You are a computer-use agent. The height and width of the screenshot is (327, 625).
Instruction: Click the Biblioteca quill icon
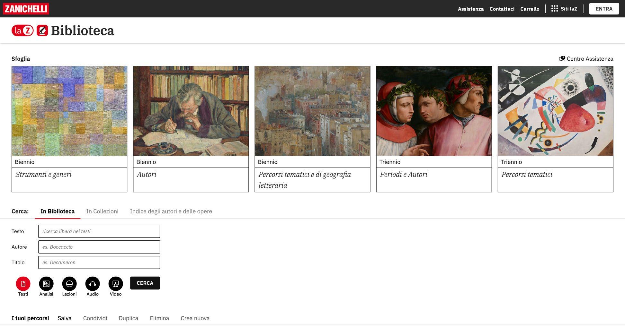tap(42, 30)
